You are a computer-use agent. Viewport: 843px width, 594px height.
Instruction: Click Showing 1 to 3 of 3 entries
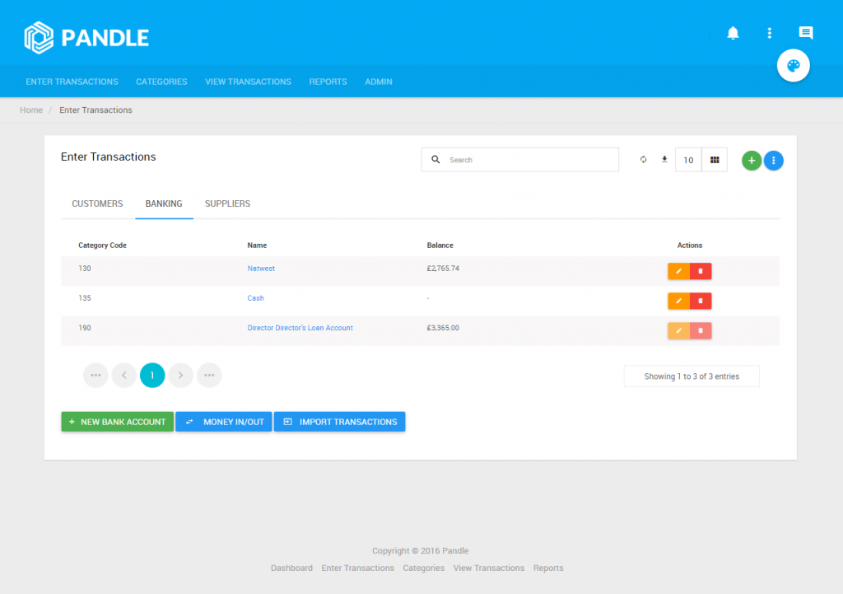(692, 377)
